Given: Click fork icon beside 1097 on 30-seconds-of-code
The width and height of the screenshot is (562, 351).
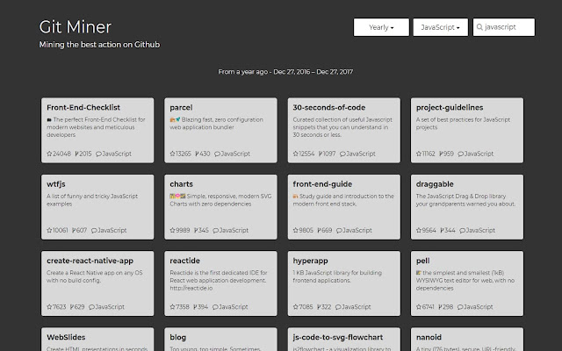Looking at the screenshot, I should pyautogui.click(x=320, y=154).
